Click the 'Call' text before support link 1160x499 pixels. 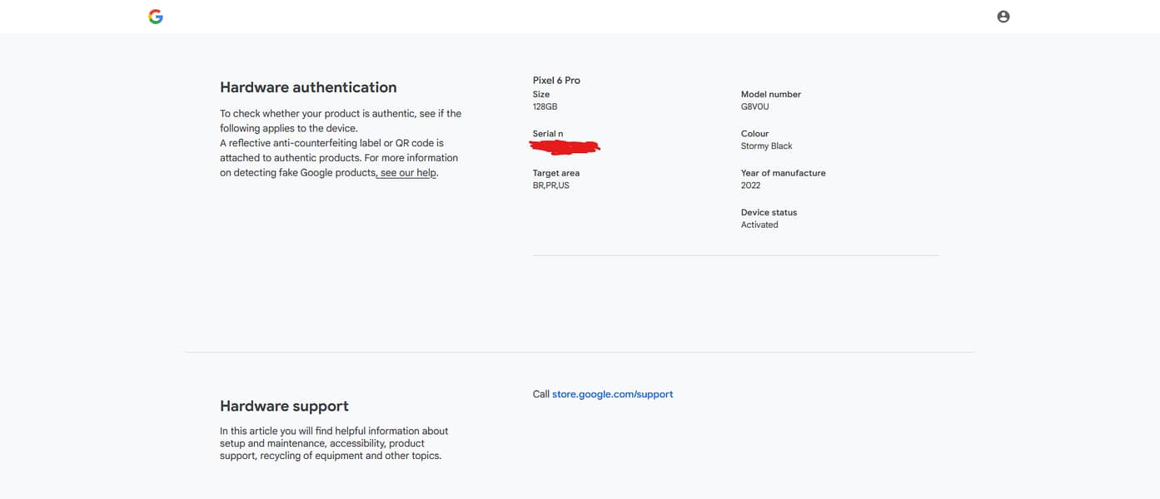541,394
